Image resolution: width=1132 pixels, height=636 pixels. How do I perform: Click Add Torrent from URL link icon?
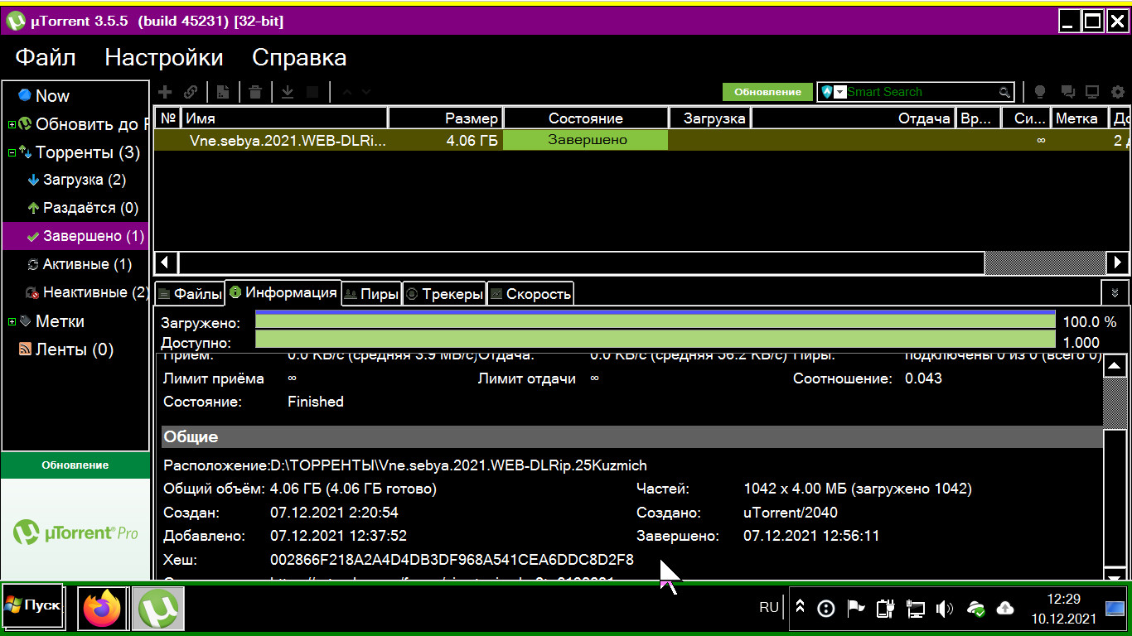pyautogui.click(x=191, y=92)
